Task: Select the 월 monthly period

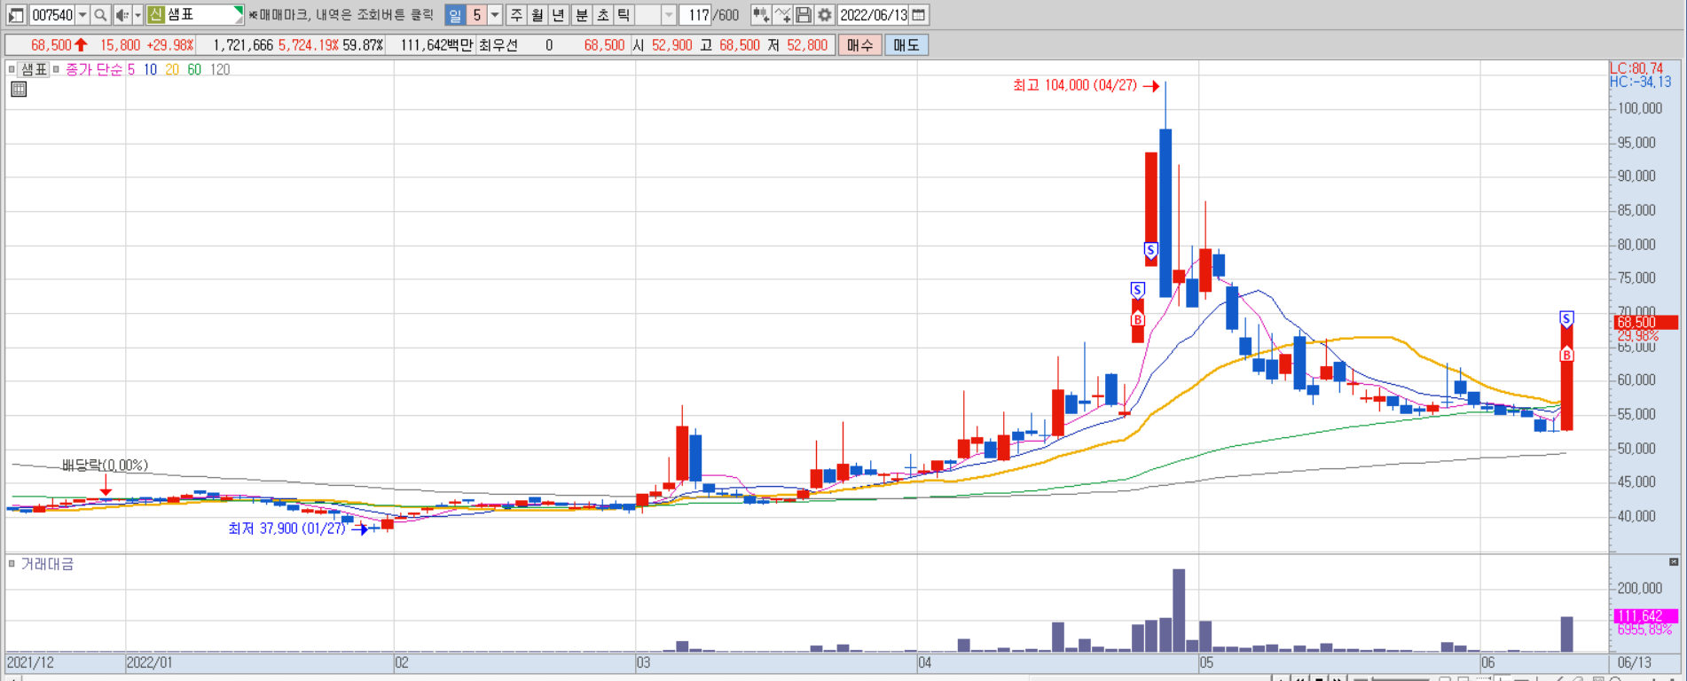Action: point(537,15)
